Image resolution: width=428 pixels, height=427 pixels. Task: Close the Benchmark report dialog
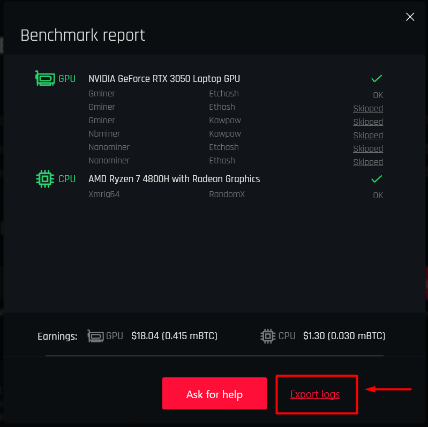pyautogui.click(x=410, y=17)
